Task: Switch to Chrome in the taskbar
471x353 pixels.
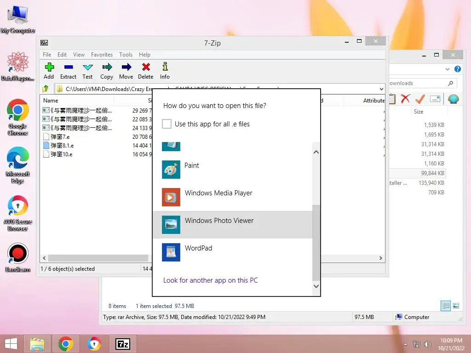Action: [x=66, y=344]
